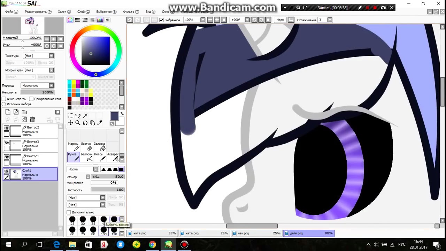Choose the Заливка bucket tool
446x251 pixels.
[x=100, y=146]
